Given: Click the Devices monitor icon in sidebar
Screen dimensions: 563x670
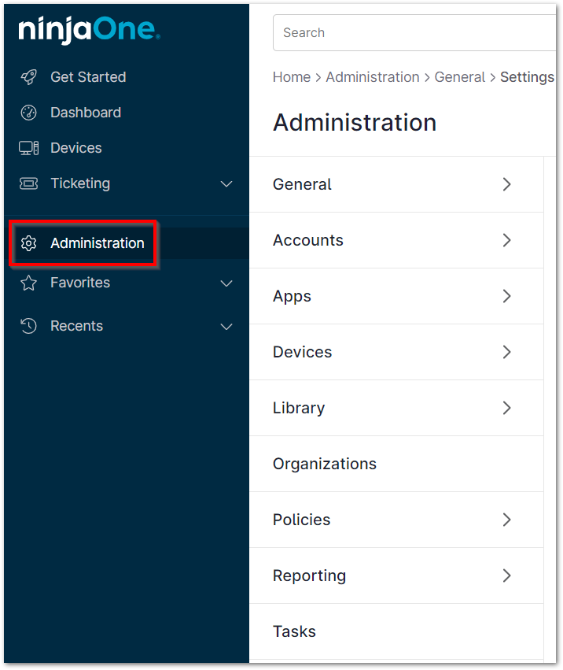Looking at the screenshot, I should point(28,148).
